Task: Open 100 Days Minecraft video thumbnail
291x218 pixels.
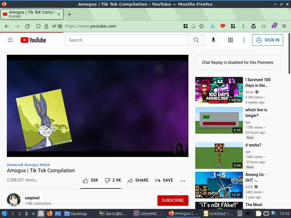Action: point(219,90)
